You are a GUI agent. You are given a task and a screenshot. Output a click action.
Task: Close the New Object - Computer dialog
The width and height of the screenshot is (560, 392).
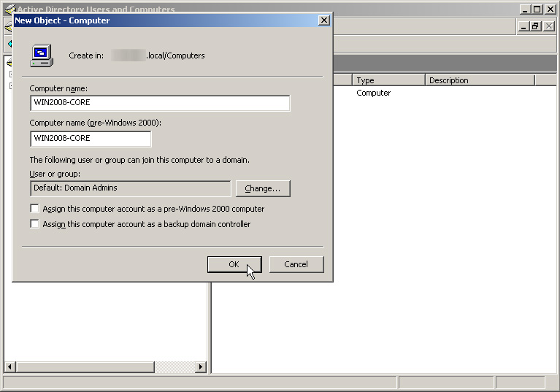tap(323, 20)
